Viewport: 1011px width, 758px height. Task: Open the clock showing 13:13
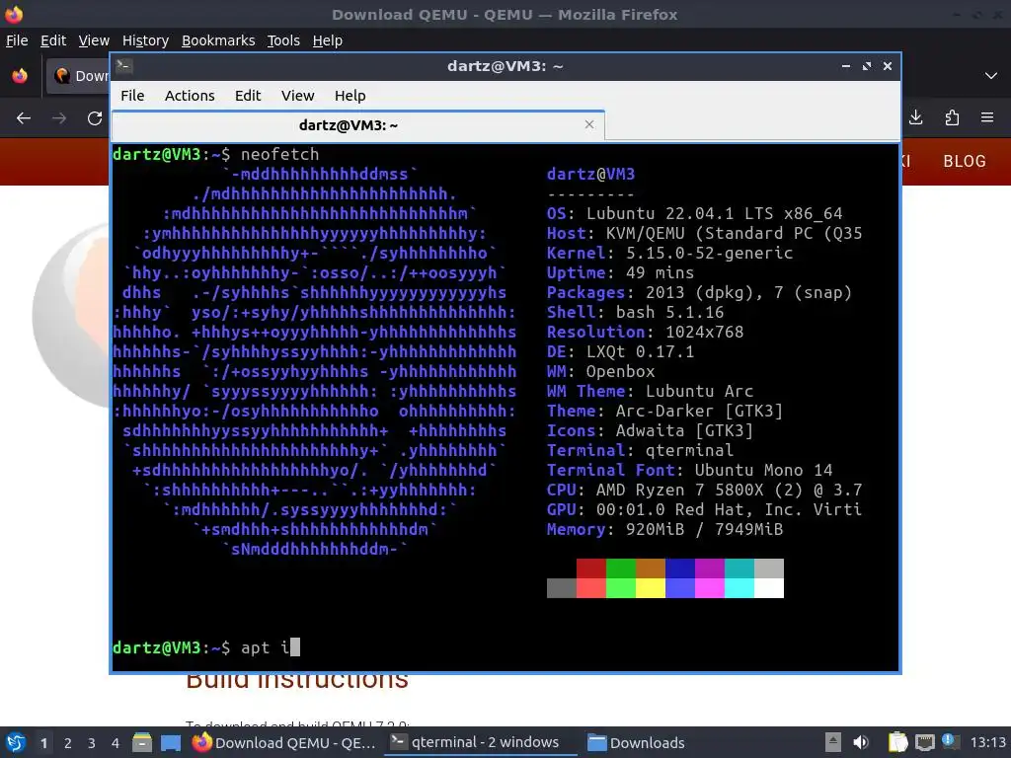pyautogui.click(x=987, y=742)
